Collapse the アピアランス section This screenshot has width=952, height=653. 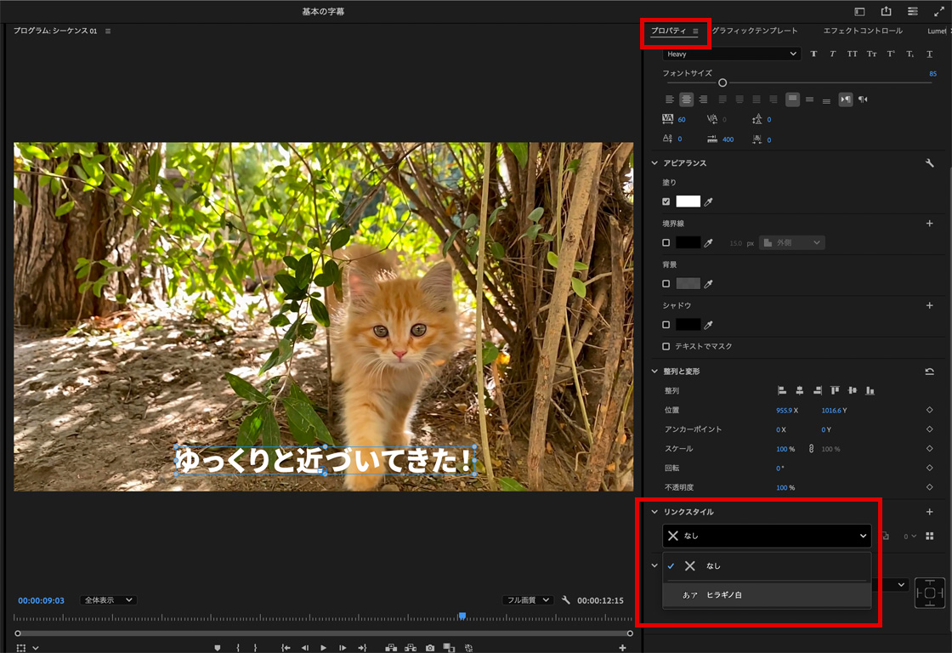tap(654, 162)
